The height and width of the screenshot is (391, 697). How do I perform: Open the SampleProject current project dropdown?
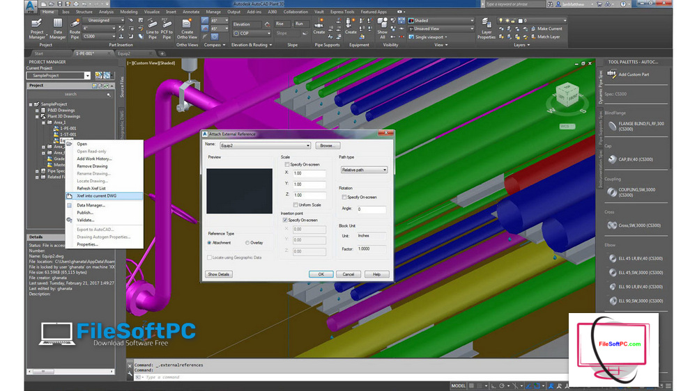(x=59, y=75)
